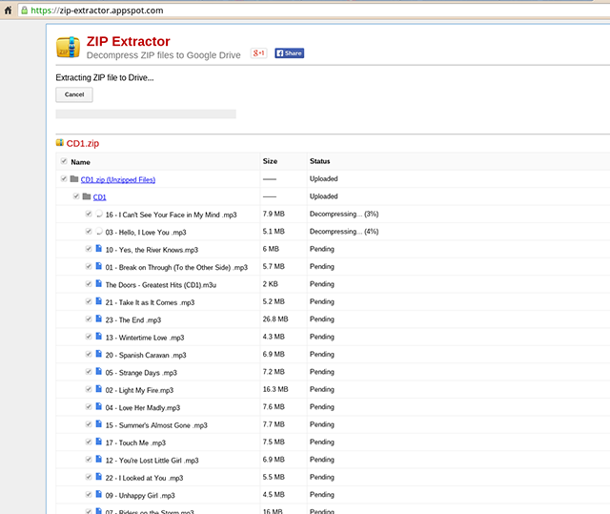Click file icon for 09 - Unhappy Girl

(x=99, y=494)
